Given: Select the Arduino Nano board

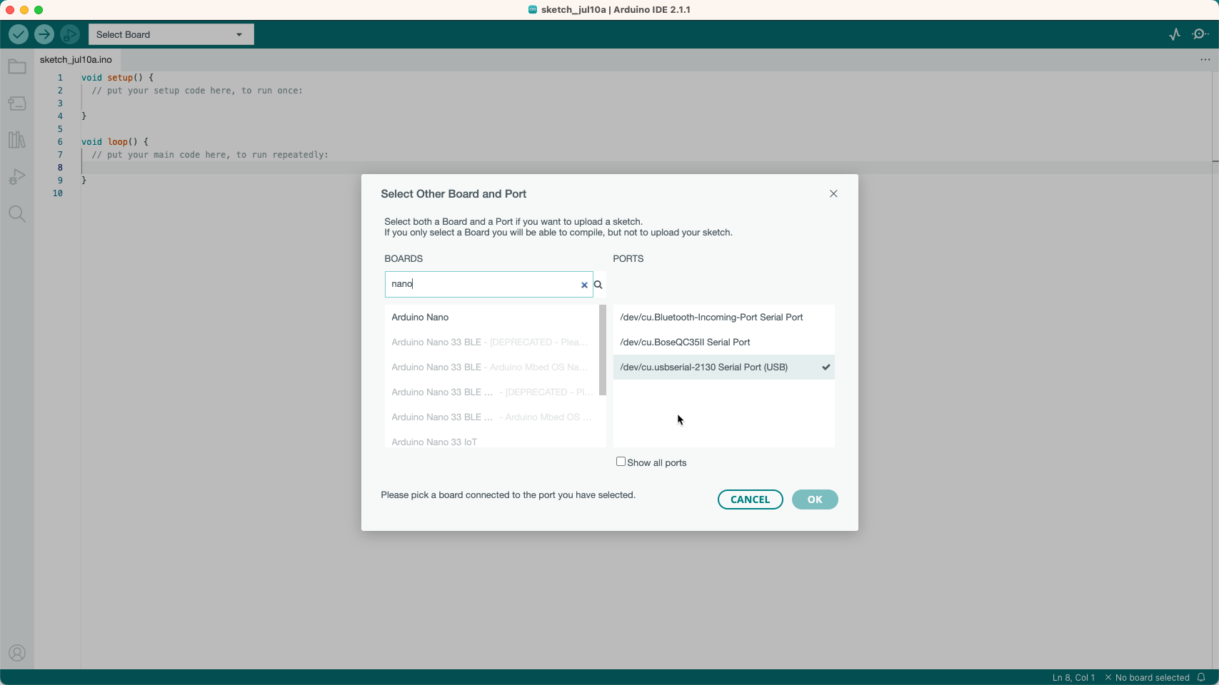Looking at the screenshot, I should [491, 318].
